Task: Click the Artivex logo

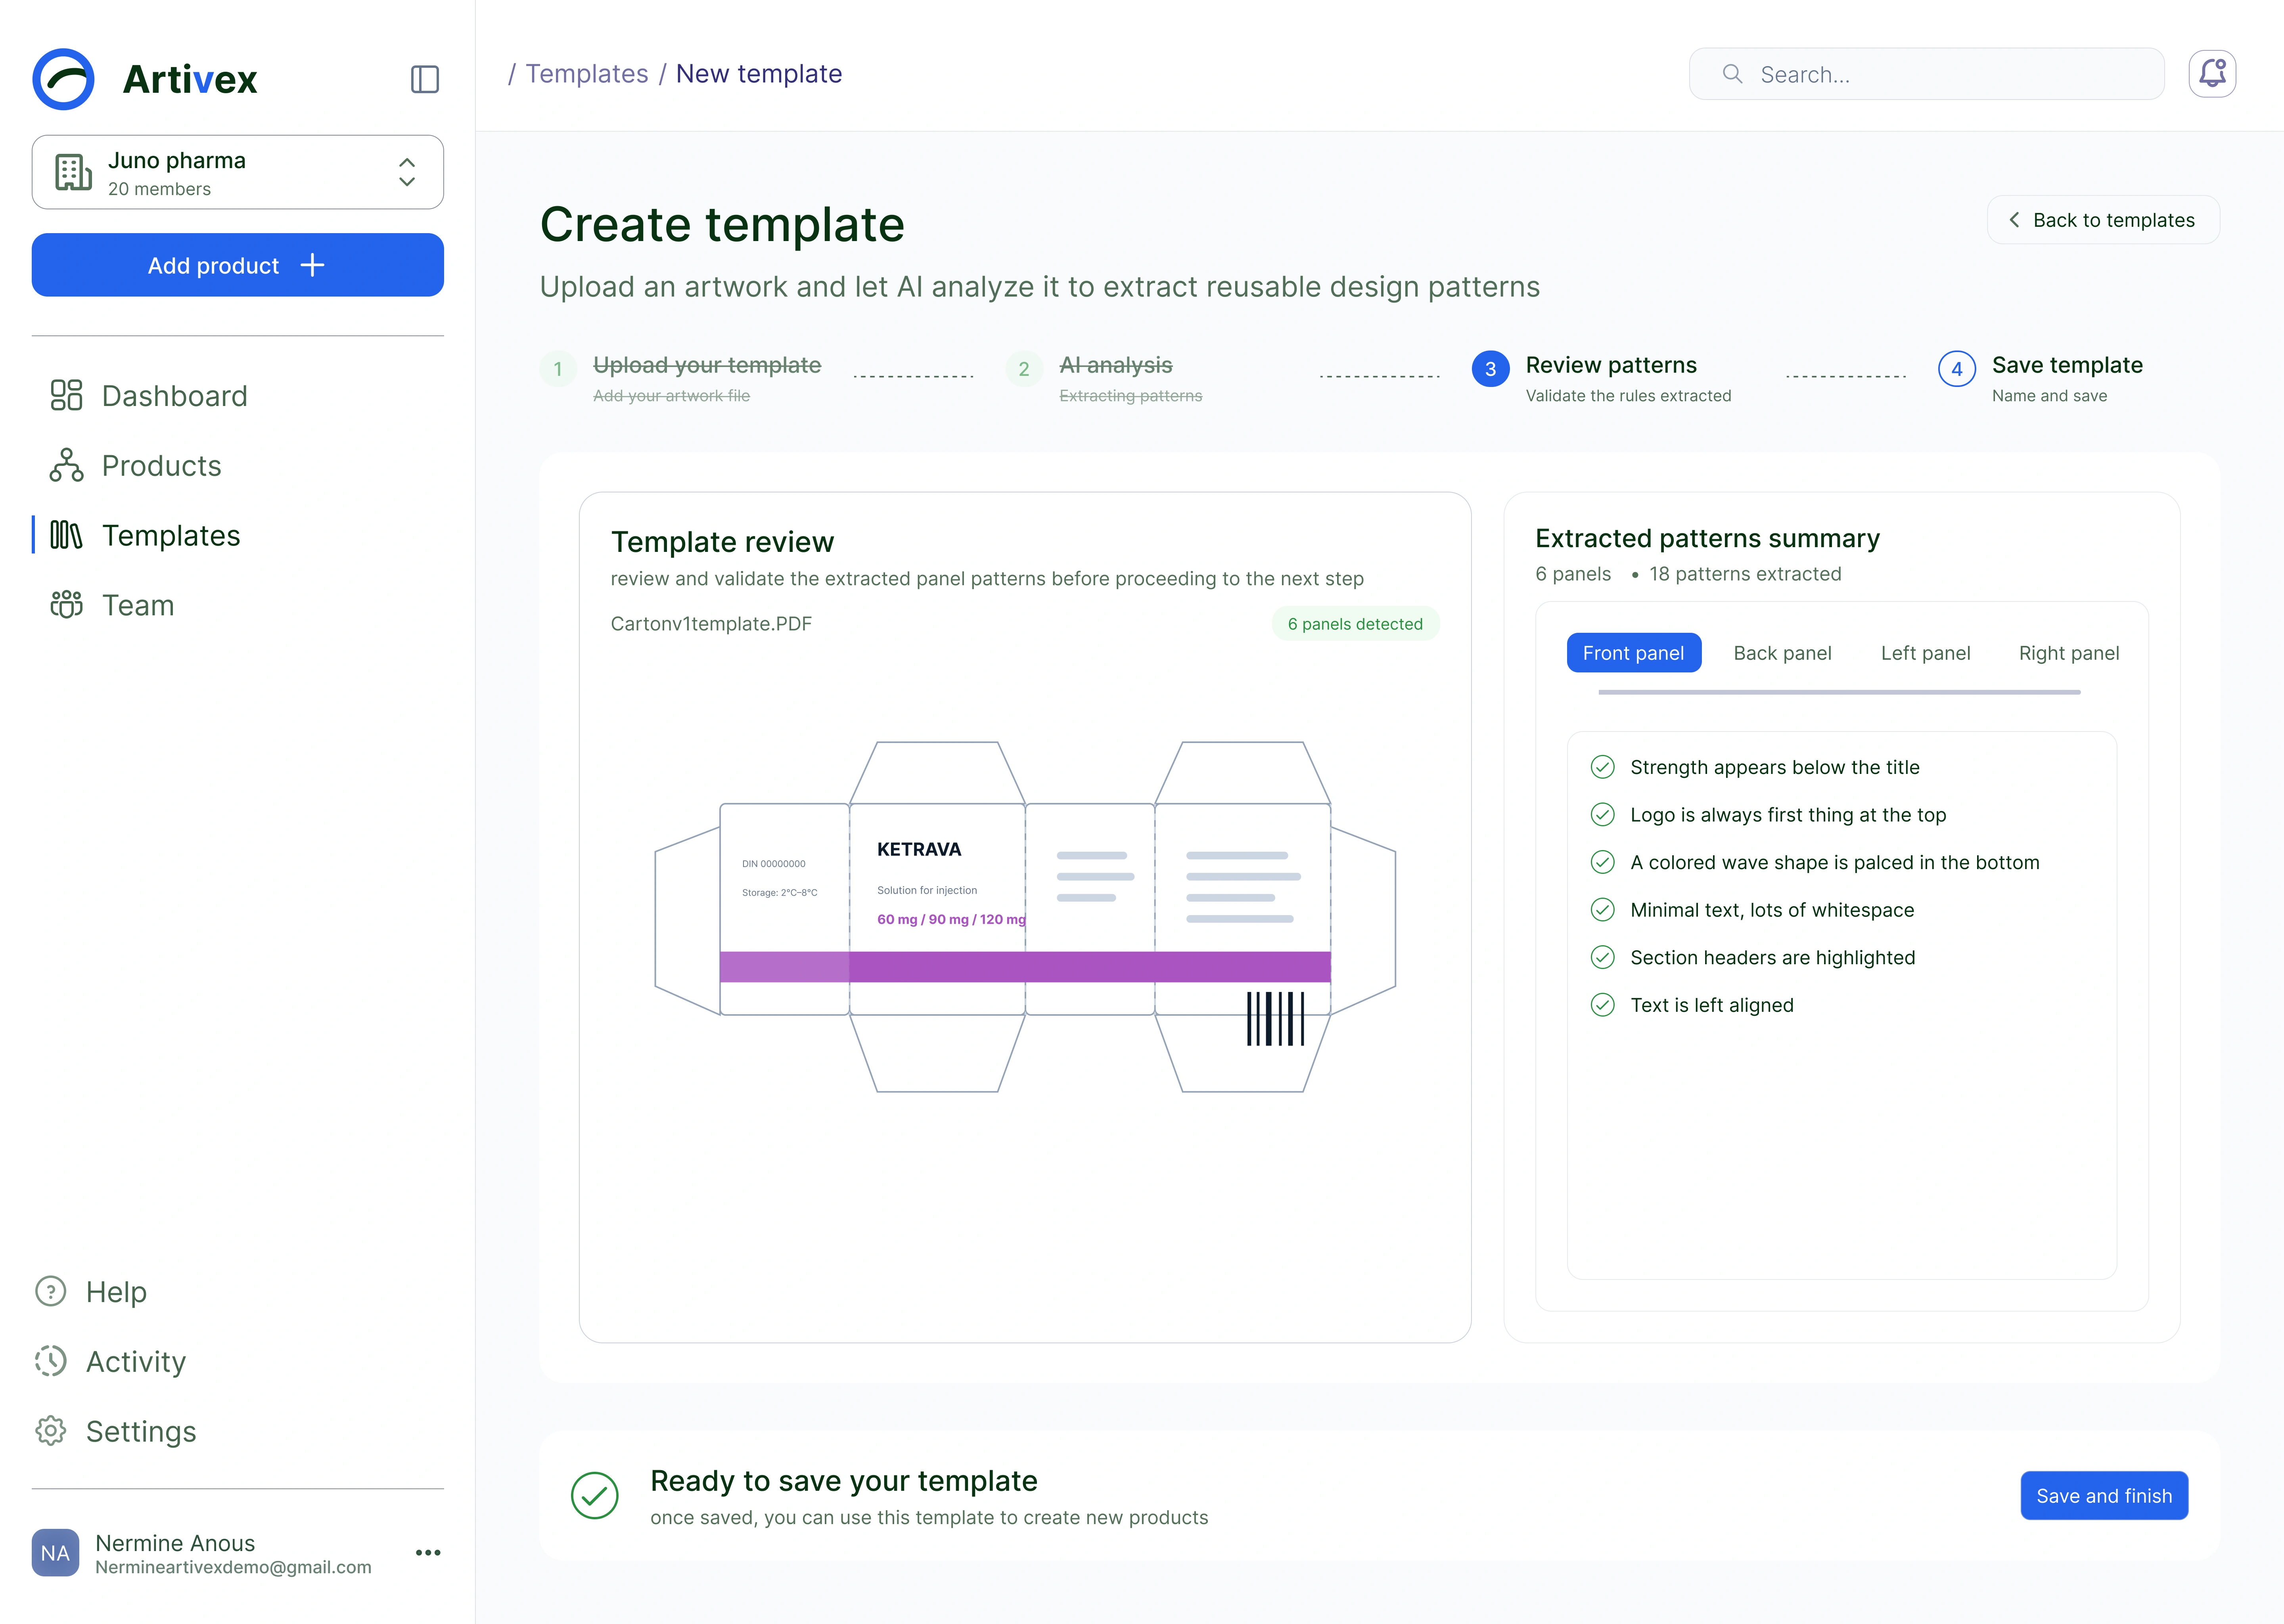Action: (145, 79)
